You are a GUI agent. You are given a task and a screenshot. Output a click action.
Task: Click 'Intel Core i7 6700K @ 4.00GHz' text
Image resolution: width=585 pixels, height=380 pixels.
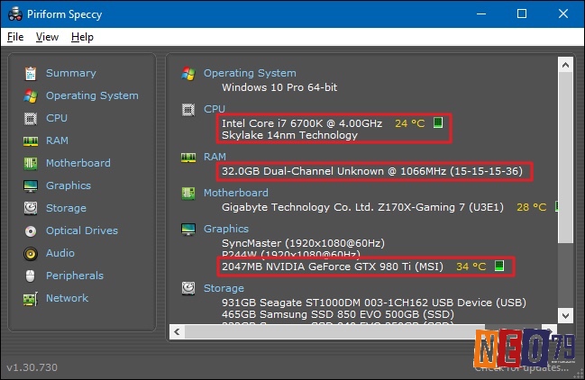pyautogui.click(x=302, y=123)
